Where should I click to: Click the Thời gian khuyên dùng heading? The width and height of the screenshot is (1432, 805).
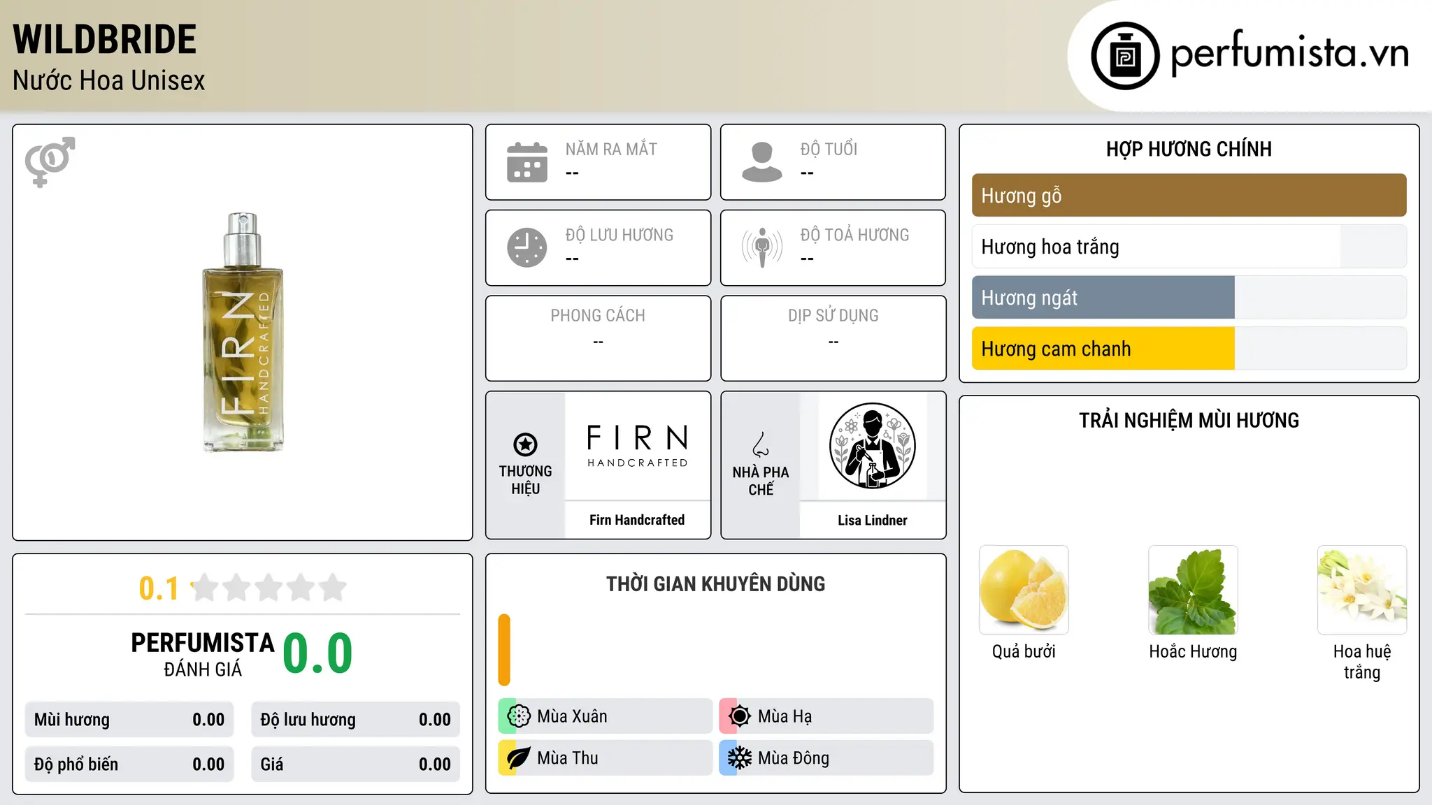(x=715, y=583)
